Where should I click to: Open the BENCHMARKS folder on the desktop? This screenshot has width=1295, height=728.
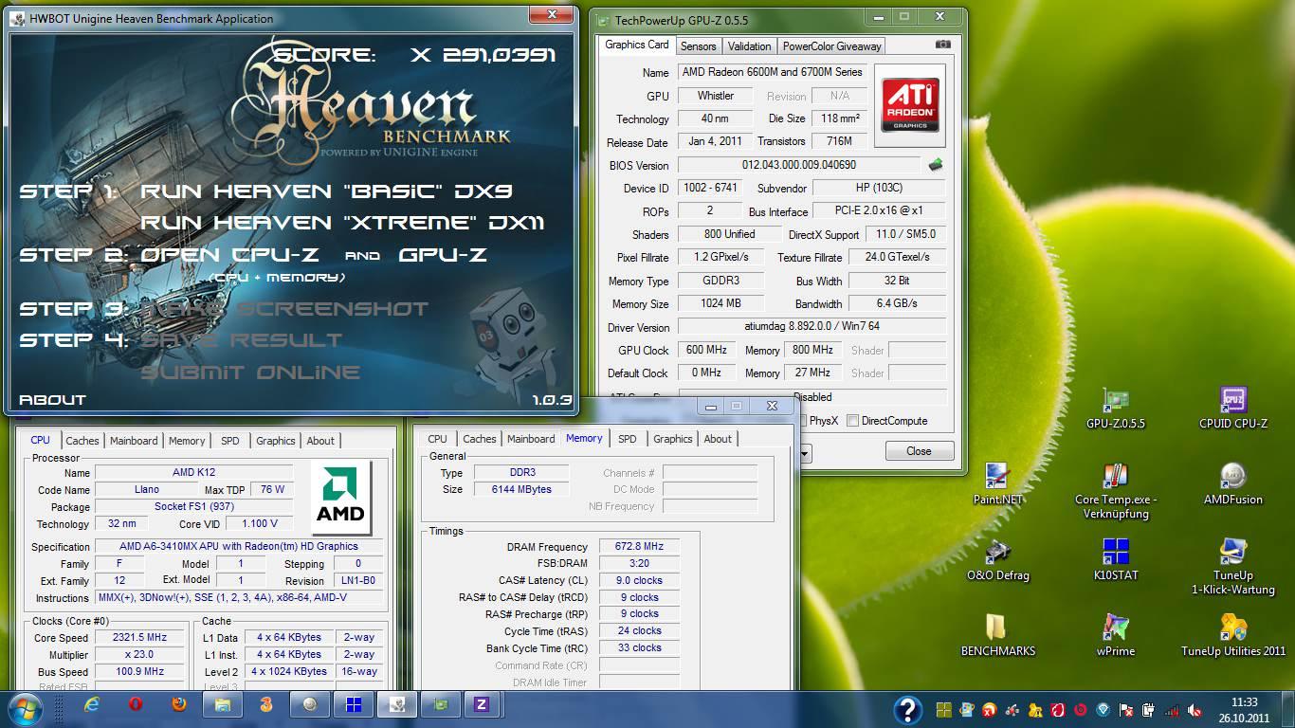(997, 636)
